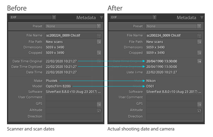Click the User Comment field in Before panel
213x137 pixels.
pos(73,97)
